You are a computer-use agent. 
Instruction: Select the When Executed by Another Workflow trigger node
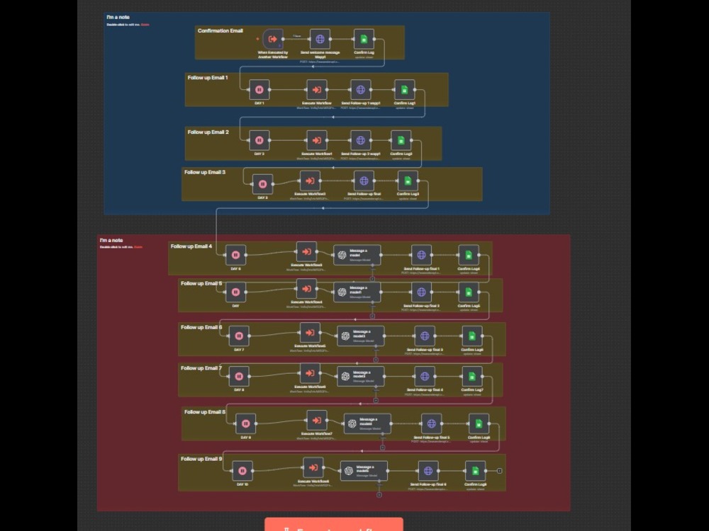click(273, 39)
